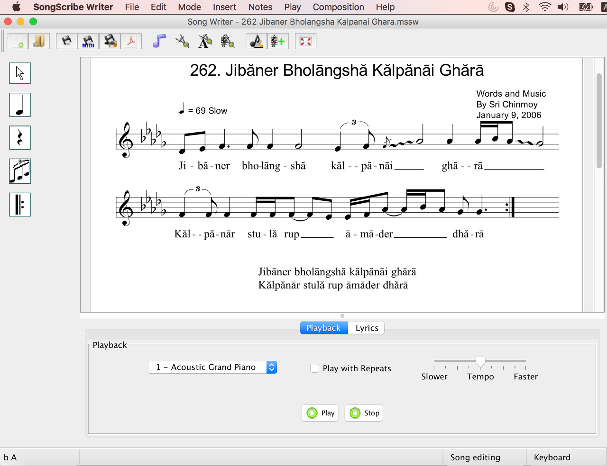Select the quarter note tool
The width and height of the screenshot is (607, 466).
click(x=20, y=105)
